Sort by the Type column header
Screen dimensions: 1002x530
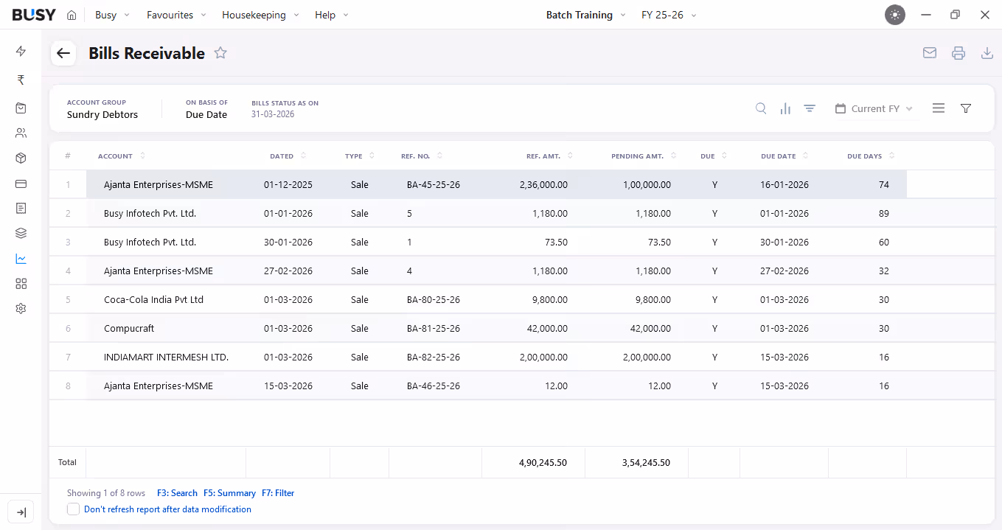coord(360,156)
